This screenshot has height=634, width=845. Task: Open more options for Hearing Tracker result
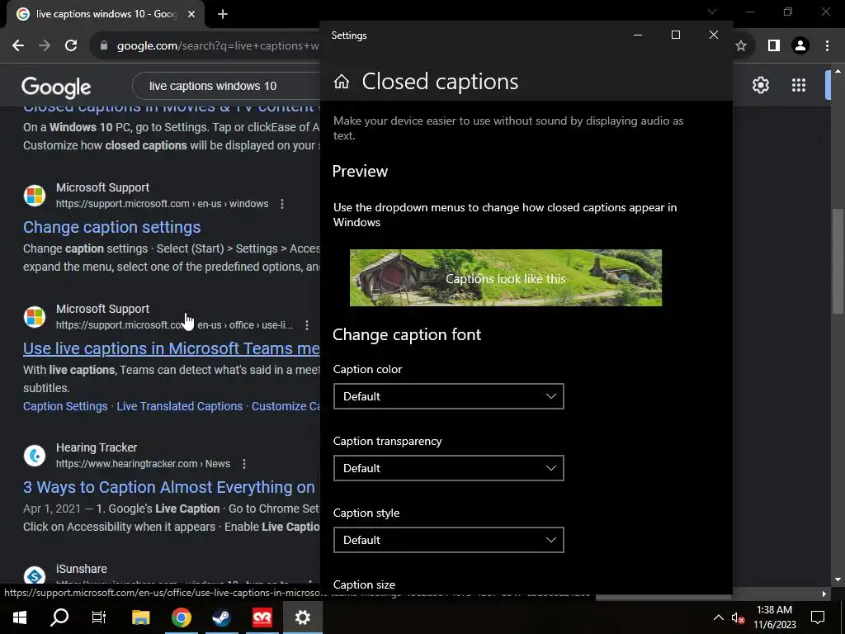tap(244, 464)
